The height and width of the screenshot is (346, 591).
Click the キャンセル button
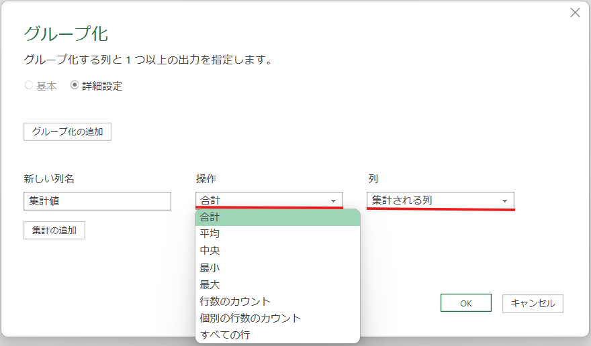coord(533,304)
